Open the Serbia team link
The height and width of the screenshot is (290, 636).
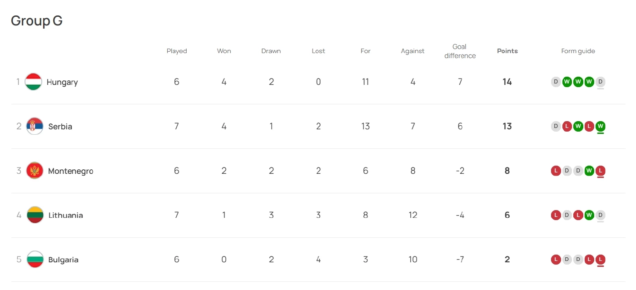(x=60, y=127)
